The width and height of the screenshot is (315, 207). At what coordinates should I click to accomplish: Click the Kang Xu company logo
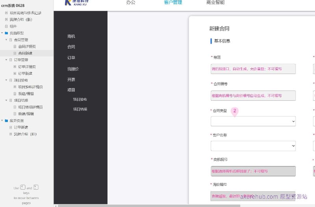(x=77, y=3)
